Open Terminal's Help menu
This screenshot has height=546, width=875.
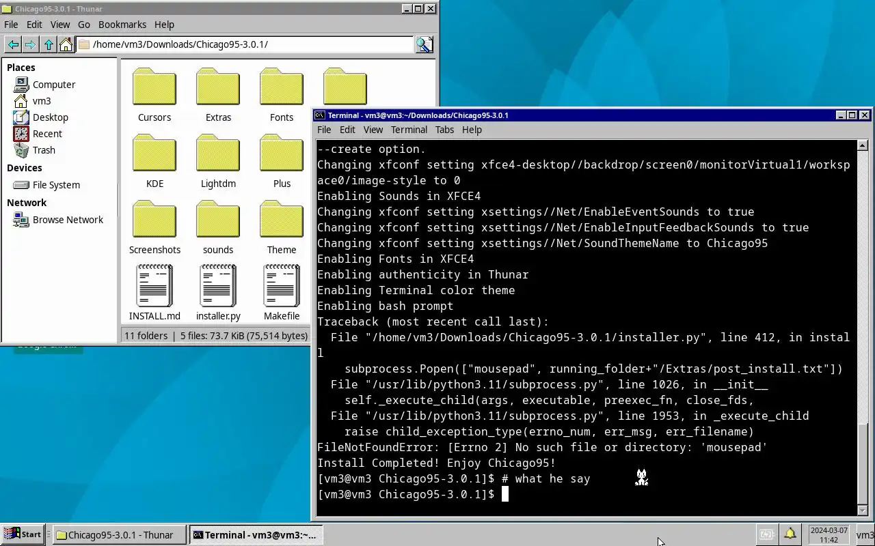click(472, 130)
